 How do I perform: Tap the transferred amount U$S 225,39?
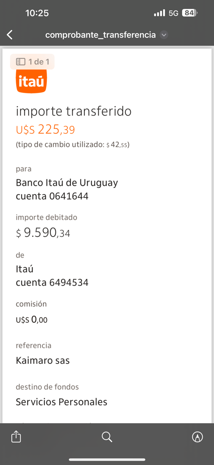45,129
